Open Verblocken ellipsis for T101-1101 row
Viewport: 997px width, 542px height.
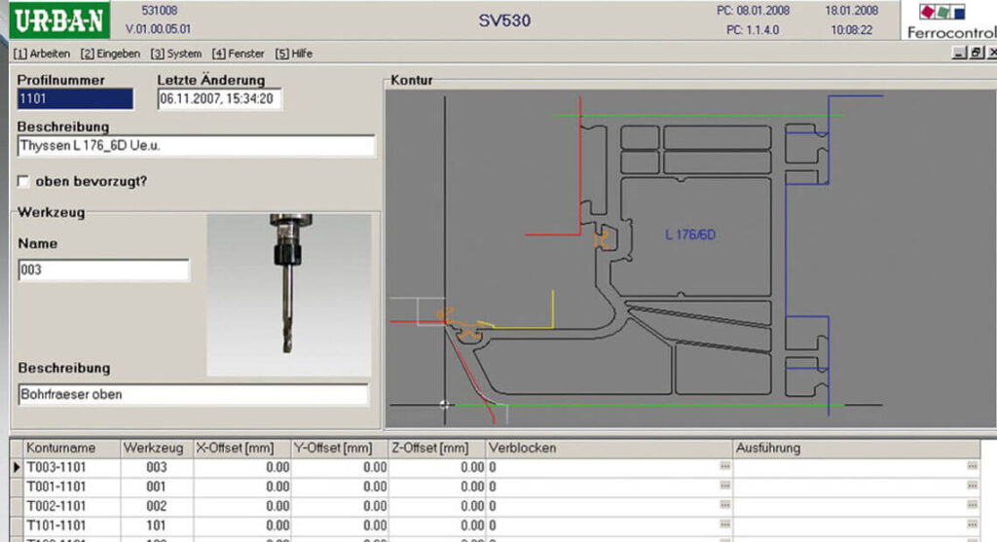tap(724, 524)
